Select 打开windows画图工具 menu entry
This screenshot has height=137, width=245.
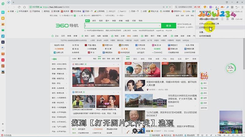(209, 24)
